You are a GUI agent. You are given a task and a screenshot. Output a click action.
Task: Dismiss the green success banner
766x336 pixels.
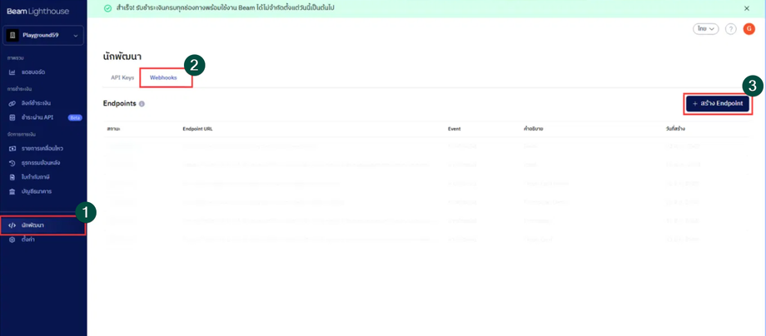pos(747,8)
